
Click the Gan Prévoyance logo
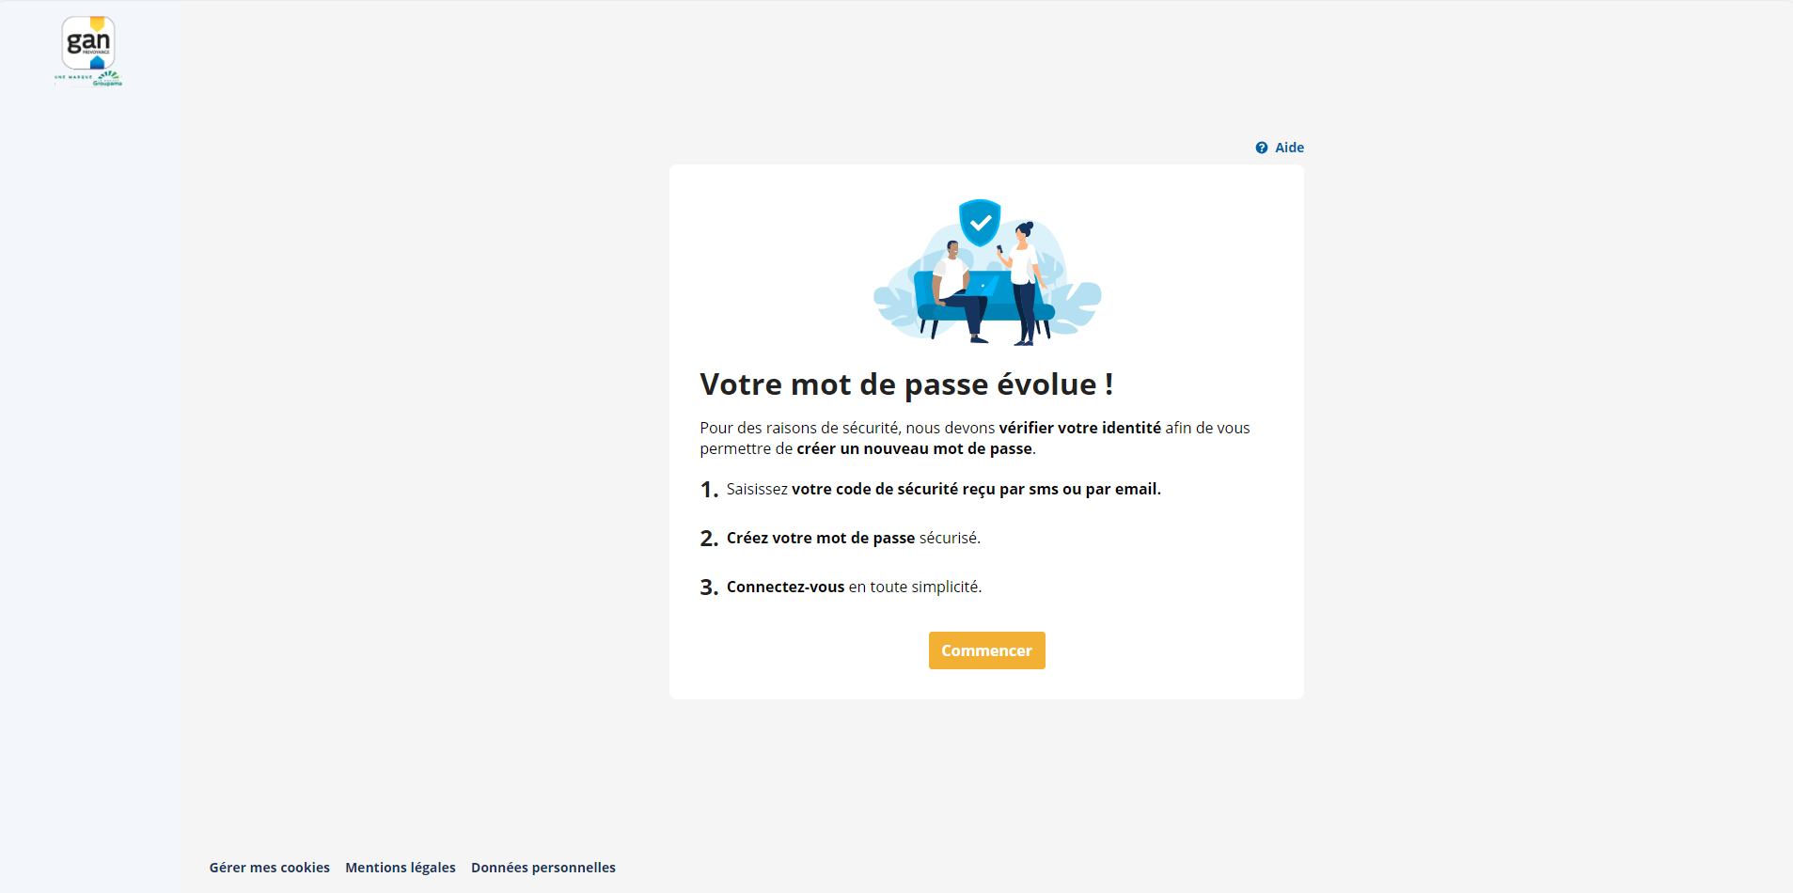[x=88, y=42]
